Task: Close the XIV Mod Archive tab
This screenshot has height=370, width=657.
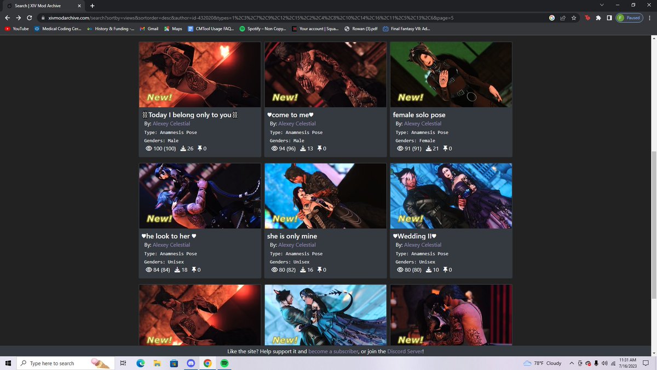Action: [78, 5]
